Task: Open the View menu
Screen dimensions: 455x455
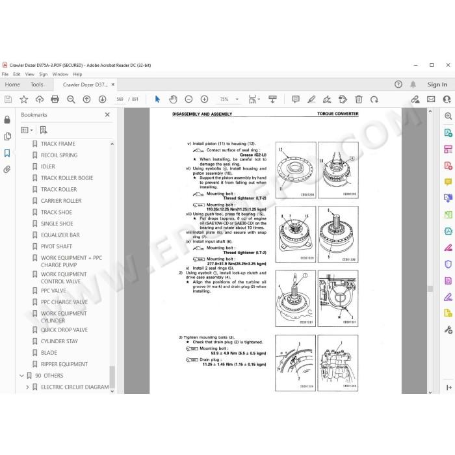Action: [x=30, y=74]
